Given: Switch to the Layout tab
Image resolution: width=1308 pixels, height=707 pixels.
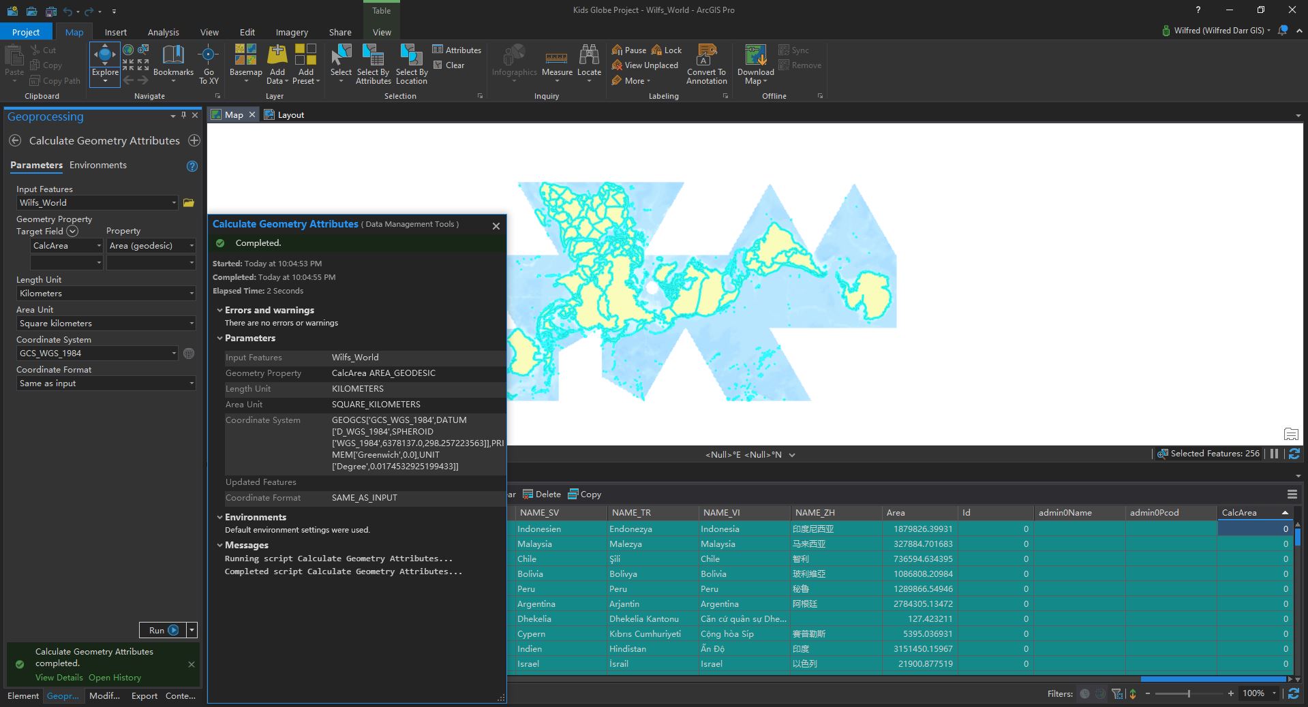Looking at the screenshot, I should [289, 114].
